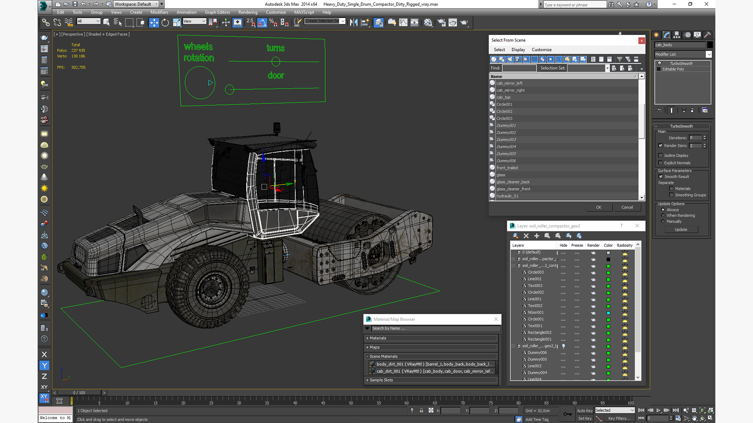753x423 pixels.
Task: Click the 0 (default) layer color swatch
Action: click(x=608, y=253)
